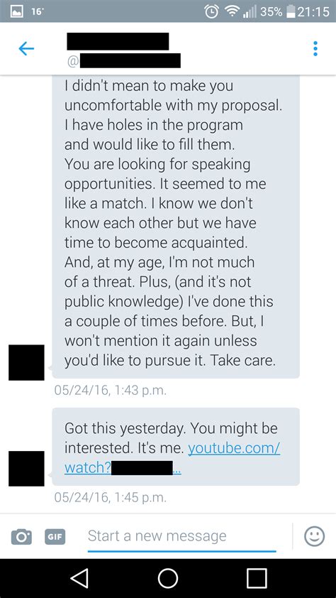This screenshot has height=598, width=336.
Task: Tap the redacted contact name header
Action: (x=118, y=41)
